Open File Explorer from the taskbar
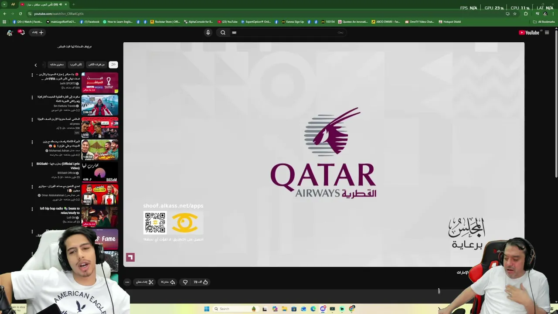Screen dimensions: 558x314 [x=284, y=309]
